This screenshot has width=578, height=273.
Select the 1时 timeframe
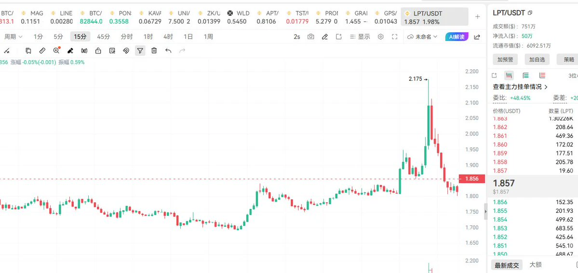coord(148,37)
